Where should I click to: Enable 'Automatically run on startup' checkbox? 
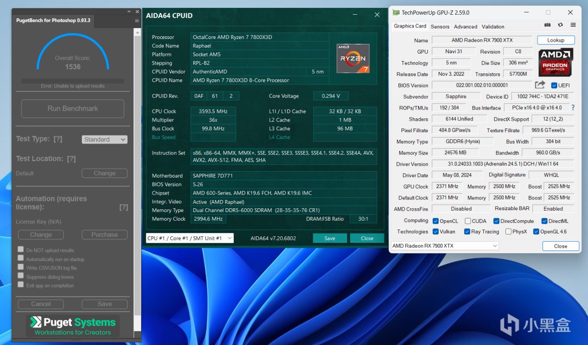pyautogui.click(x=21, y=258)
